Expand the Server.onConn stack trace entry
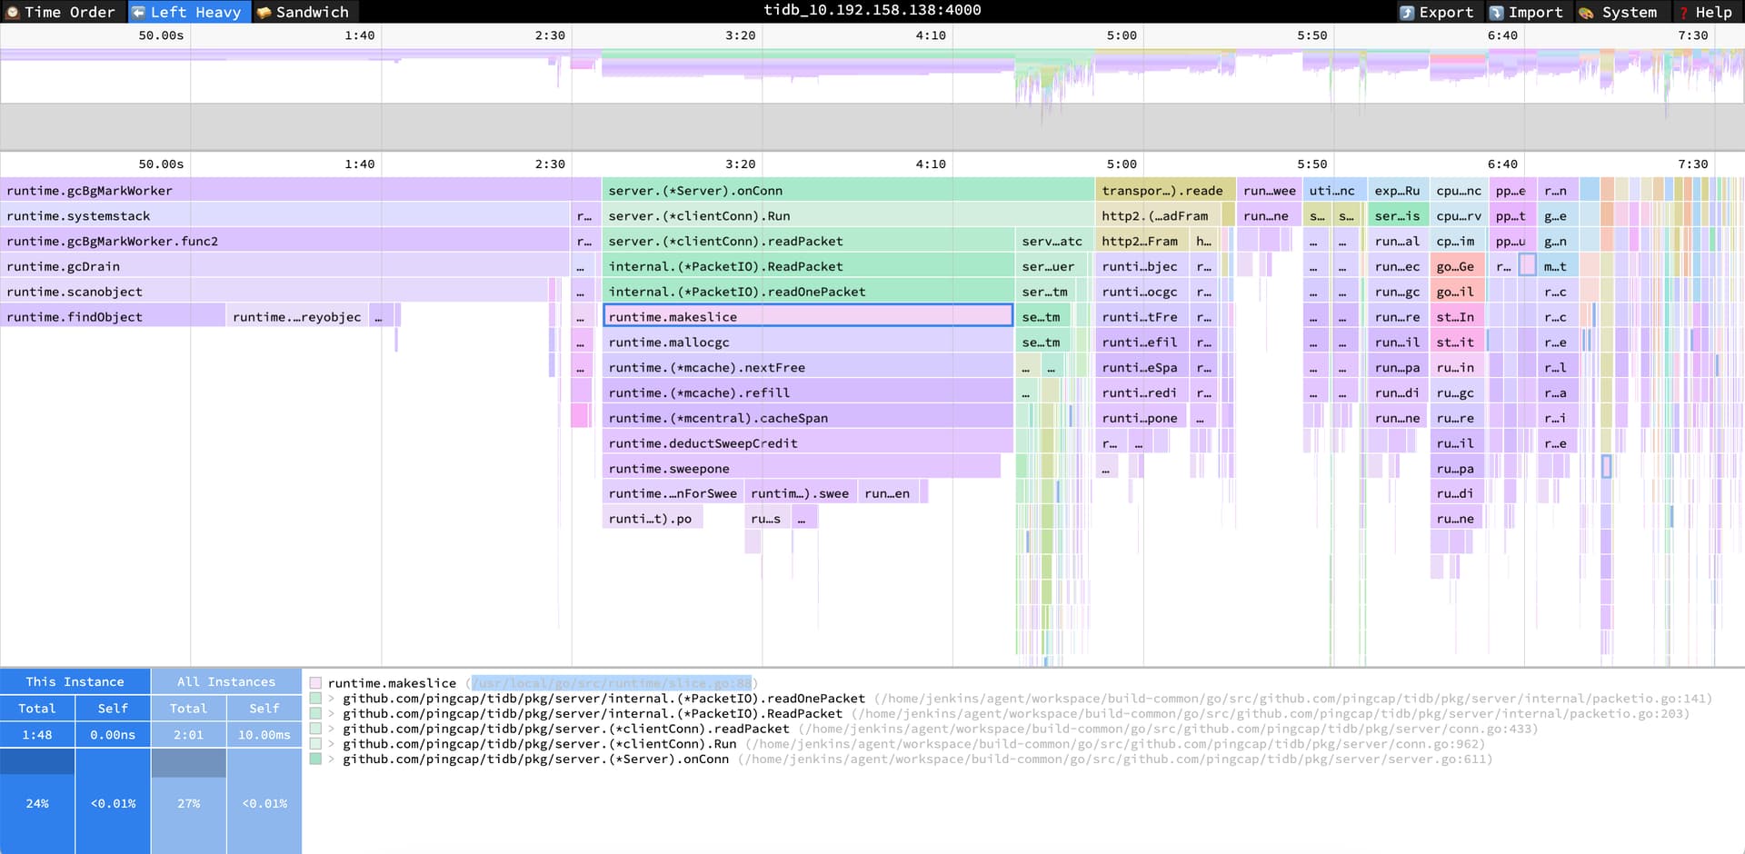 point(333,760)
